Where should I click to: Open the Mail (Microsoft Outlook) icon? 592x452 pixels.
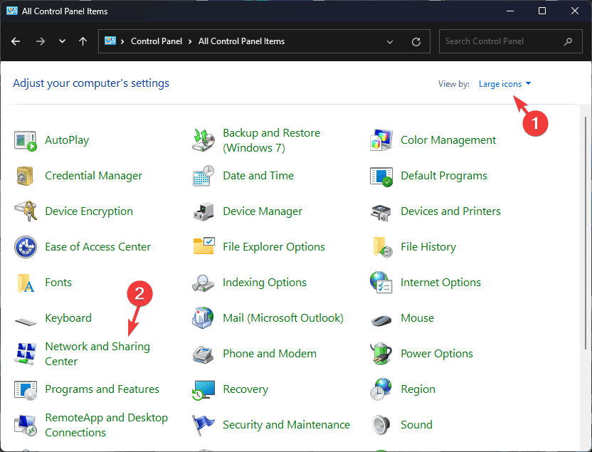pyautogui.click(x=203, y=317)
